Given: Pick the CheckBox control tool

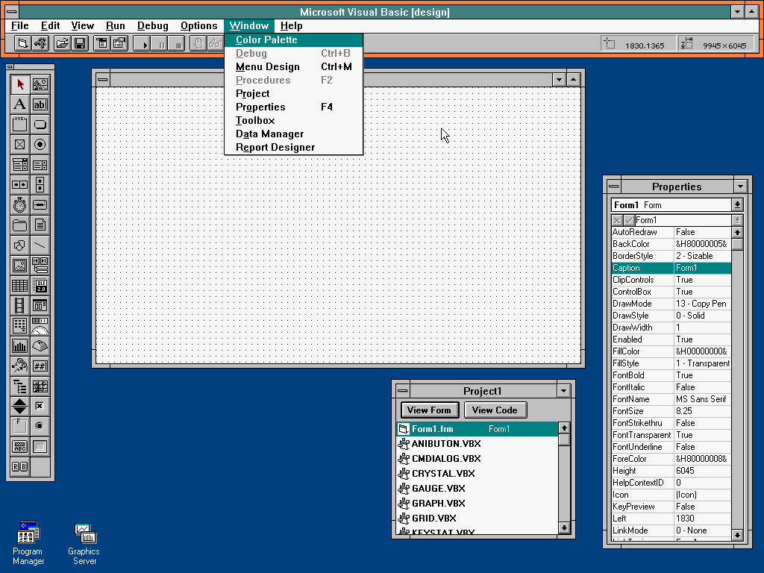Looking at the screenshot, I should (20, 144).
